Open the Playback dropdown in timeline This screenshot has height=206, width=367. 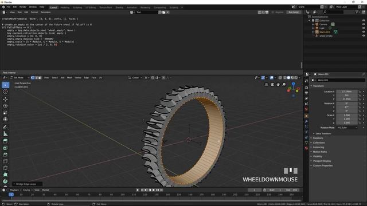point(15,190)
